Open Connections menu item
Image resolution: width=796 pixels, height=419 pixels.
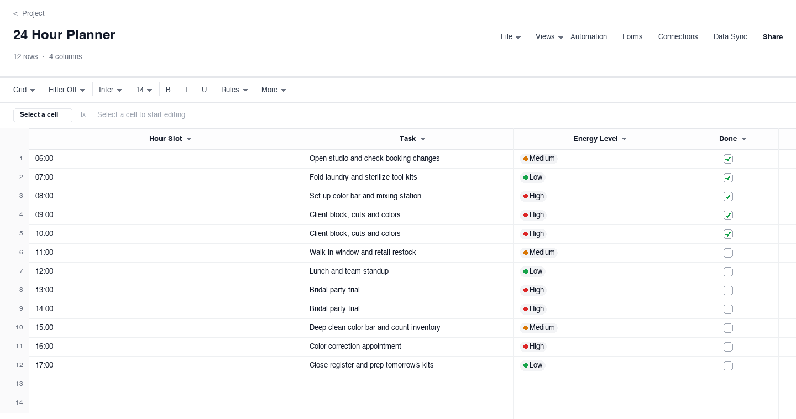678,37
